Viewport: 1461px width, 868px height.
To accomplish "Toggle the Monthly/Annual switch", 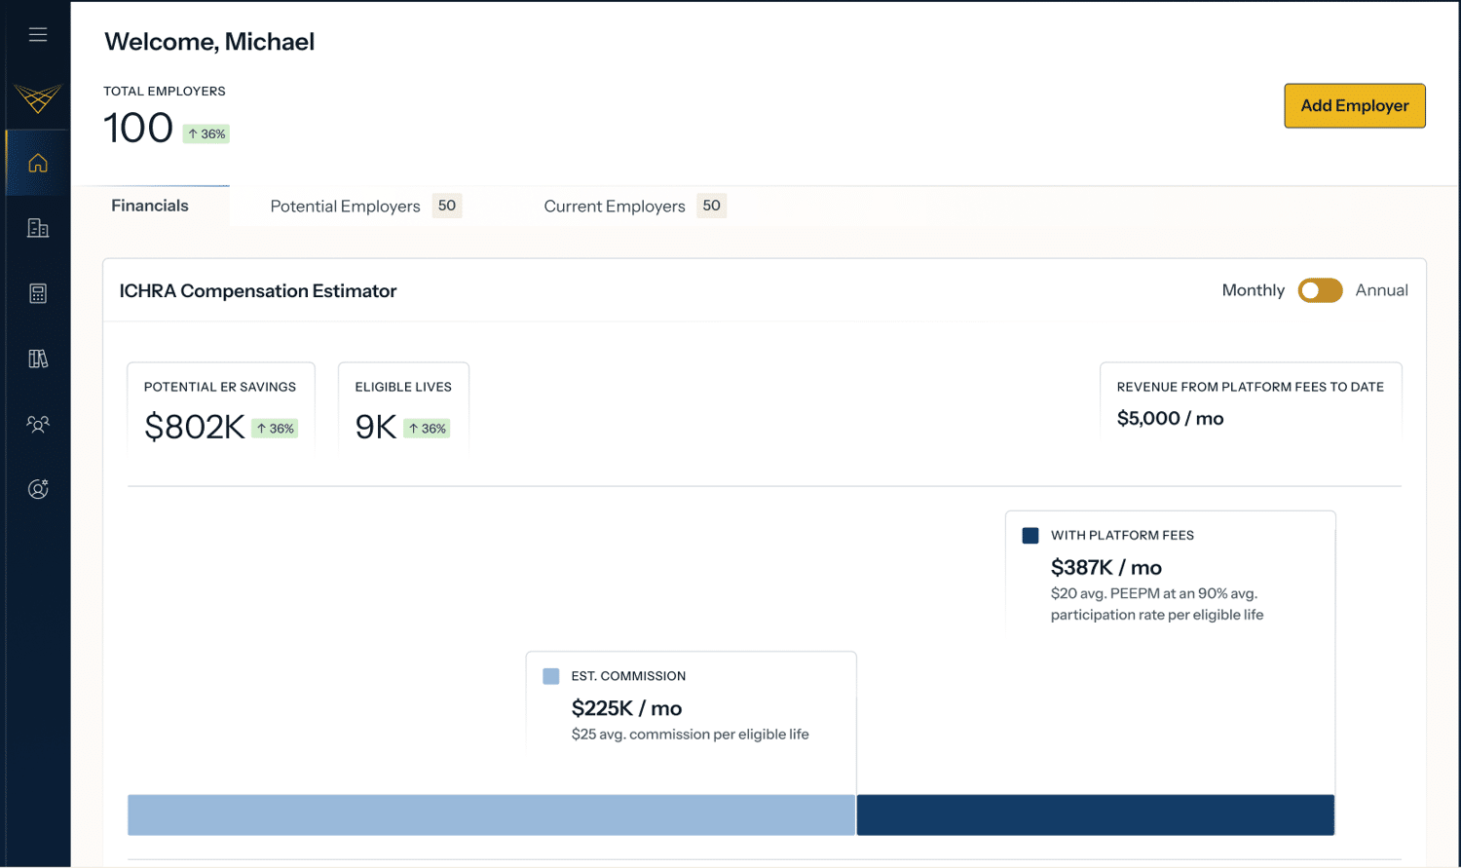I will click(1320, 290).
